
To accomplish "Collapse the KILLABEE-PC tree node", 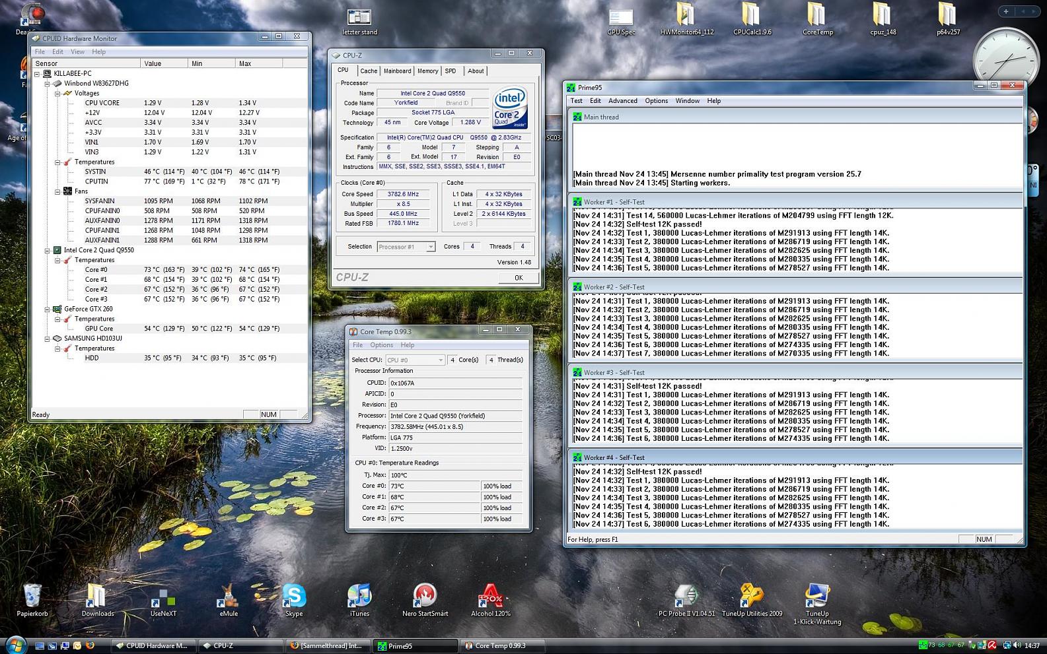I will [x=37, y=74].
